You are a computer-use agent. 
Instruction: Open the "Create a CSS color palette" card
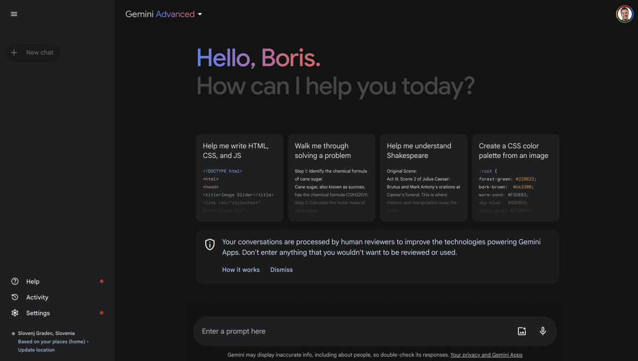click(x=516, y=178)
